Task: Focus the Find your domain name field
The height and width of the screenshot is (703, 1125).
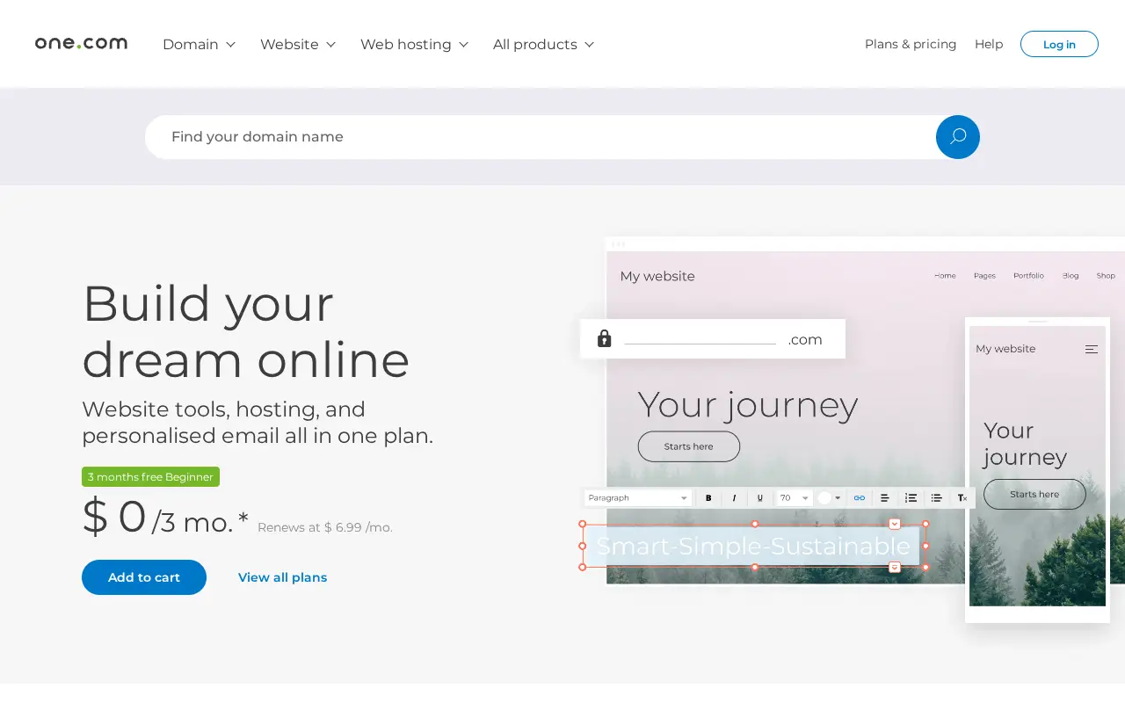Action: [x=540, y=137]
